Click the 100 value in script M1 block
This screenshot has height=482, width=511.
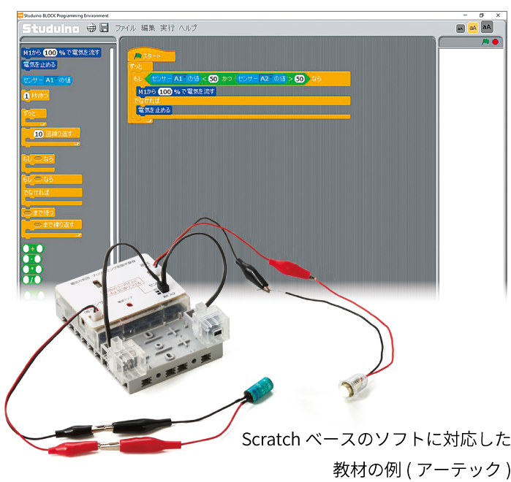tap(165, 92)
